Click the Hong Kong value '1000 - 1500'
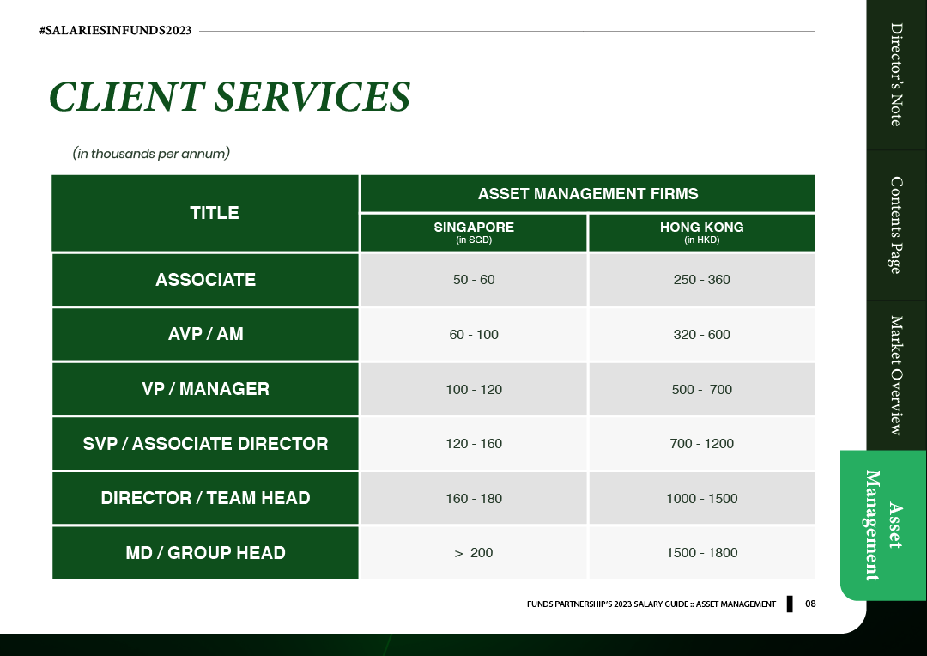 coord(702,498)
